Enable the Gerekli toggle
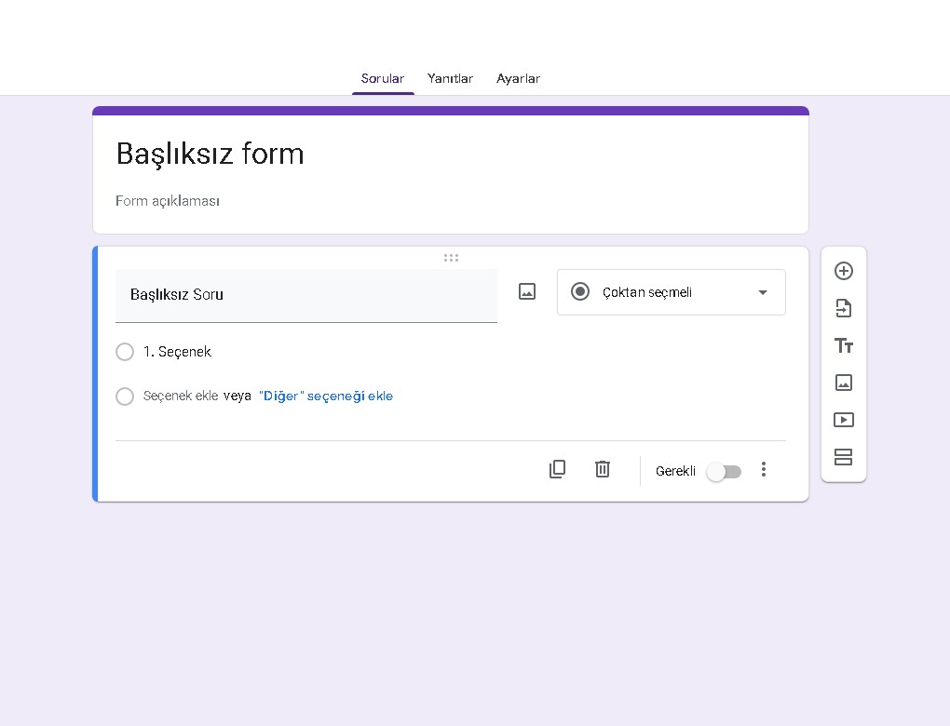Viewport: 950px width, 726px height. coord(724,472)
